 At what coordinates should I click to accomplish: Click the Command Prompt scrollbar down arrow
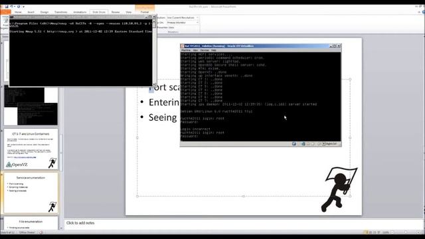pos(154,84)
